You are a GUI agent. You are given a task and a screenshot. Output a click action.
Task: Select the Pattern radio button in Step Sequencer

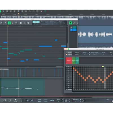[x=66, y=55]
